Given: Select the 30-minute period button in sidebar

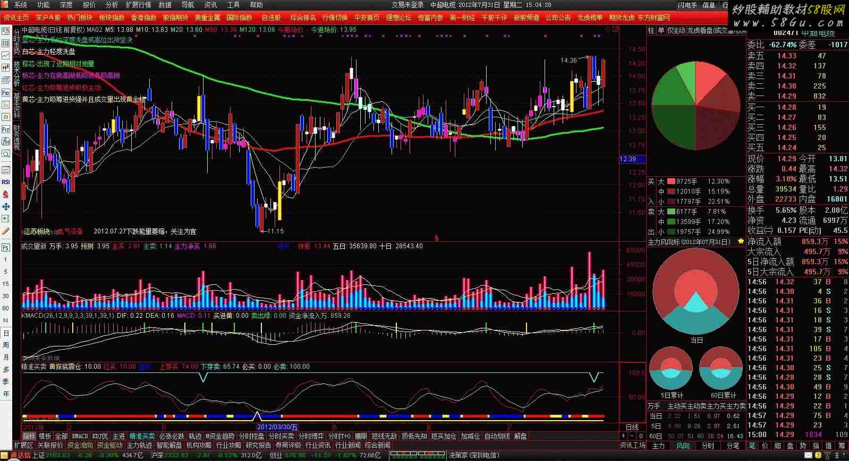Looking at the screenshot, I should 6,296.
